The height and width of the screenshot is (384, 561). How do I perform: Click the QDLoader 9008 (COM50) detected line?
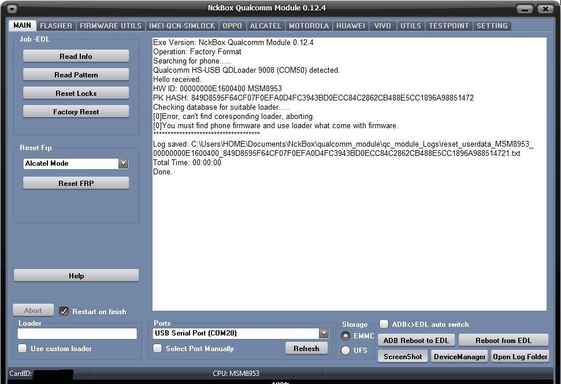coord(247,70)
